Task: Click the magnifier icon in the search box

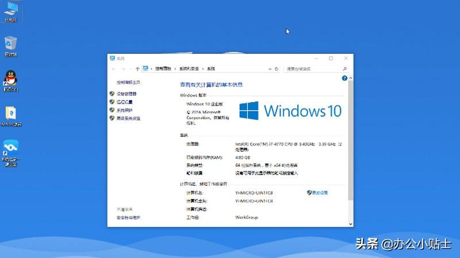Action: tap(344, 69)
